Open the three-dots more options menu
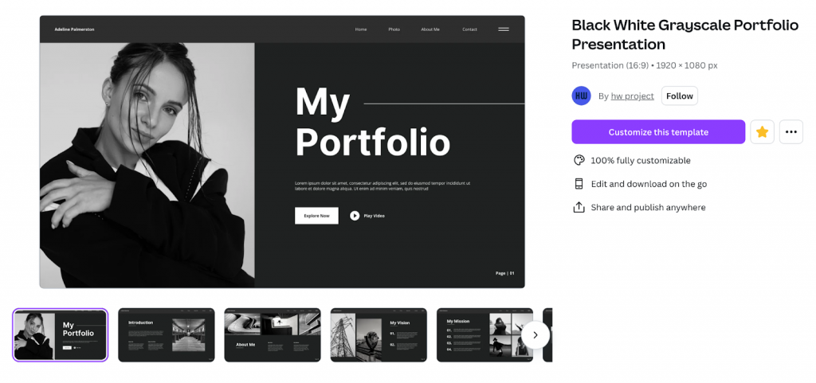 pyautogui.click(x=791, y=132)
